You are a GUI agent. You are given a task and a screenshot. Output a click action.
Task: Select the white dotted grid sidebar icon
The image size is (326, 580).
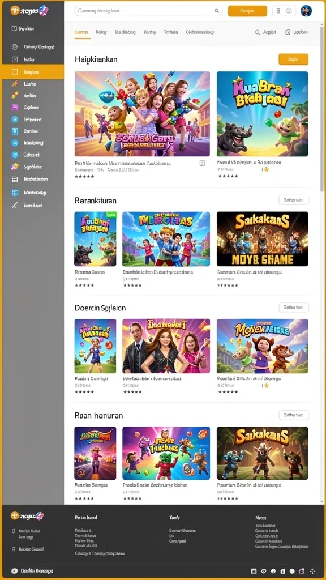coord(15,180)
